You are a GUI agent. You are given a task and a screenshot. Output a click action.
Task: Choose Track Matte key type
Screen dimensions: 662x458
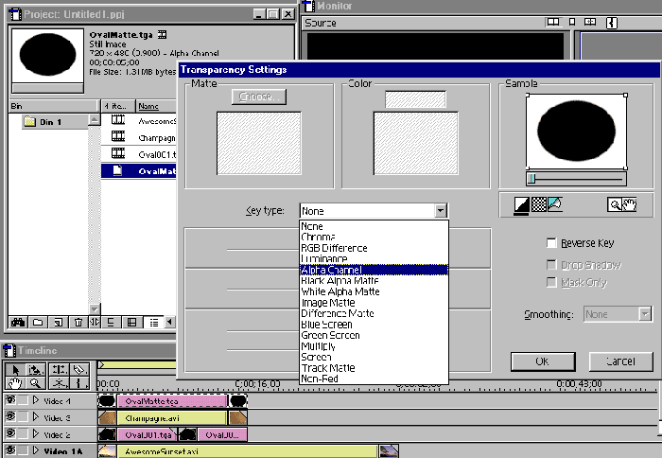coord(374,368)
